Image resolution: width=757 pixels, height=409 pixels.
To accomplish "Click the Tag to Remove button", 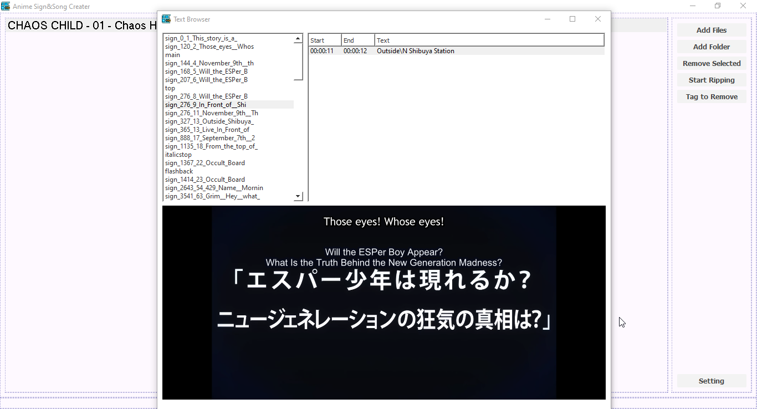I will coord(712,96).
